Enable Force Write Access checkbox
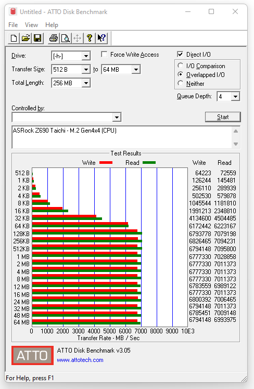The height and width of the screenshot is (389, 254). coord(104,54)
